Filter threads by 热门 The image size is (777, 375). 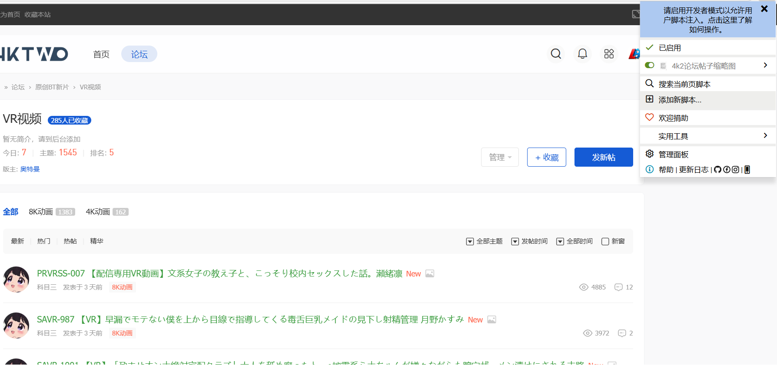(x=44, y=241)
